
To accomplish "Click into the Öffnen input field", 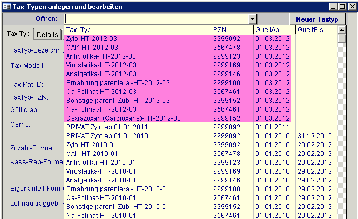I will pyautogui.click(x=157, y=19).
